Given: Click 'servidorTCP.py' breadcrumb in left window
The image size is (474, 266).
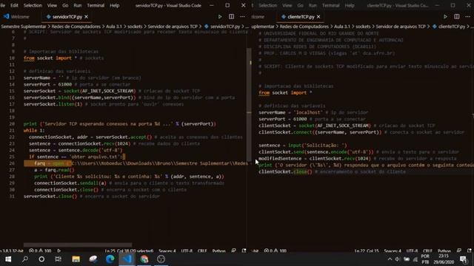Looking at the screenshot, I should 225,27.
